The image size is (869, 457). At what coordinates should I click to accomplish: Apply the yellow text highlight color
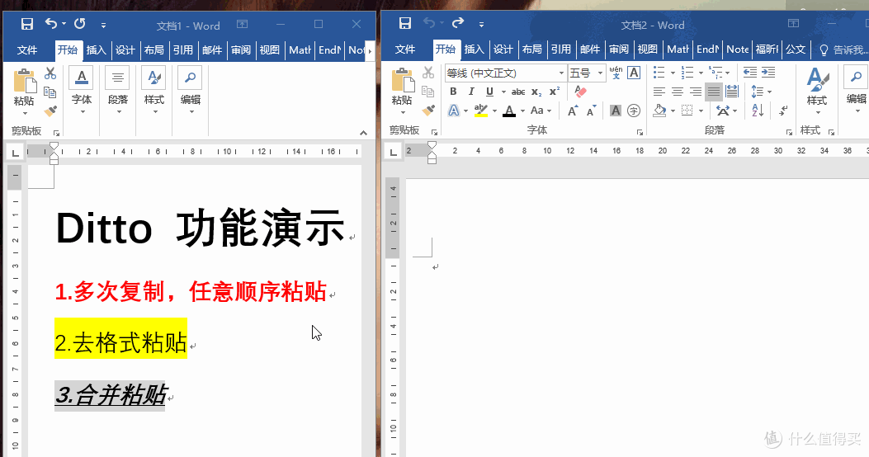pyautogui.click(x=481, y=111)
